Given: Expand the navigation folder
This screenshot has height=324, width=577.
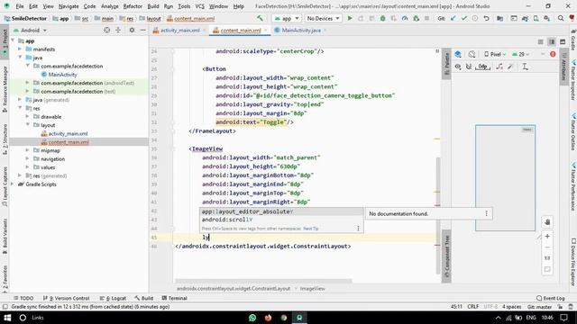Looking at the screenshot, I should 28,158.
